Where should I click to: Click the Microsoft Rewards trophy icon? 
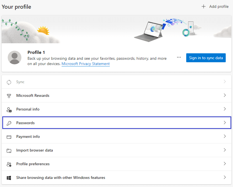[9, 96]
